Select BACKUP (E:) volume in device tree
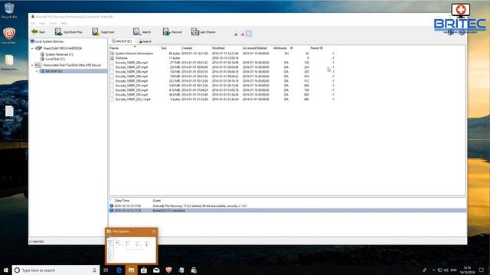Screen dimensions: 490x275 point(54,71)
